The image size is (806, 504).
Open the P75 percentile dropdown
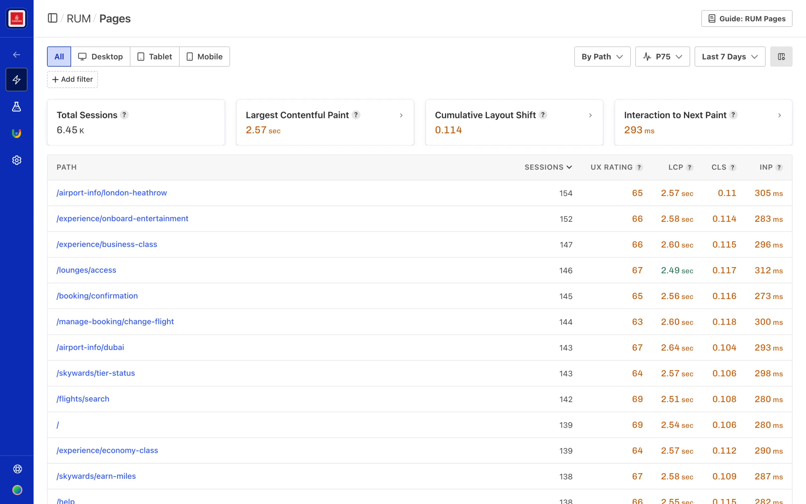click(662, 56)
